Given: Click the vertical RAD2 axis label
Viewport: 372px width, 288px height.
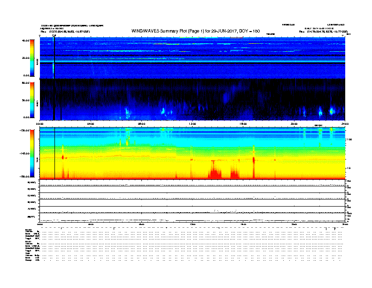Looking at the screenshot, I should [x=37, y=61].
